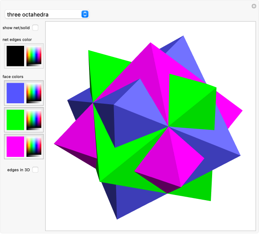Click the black net edges color swatch

click(x=15, y=56)
